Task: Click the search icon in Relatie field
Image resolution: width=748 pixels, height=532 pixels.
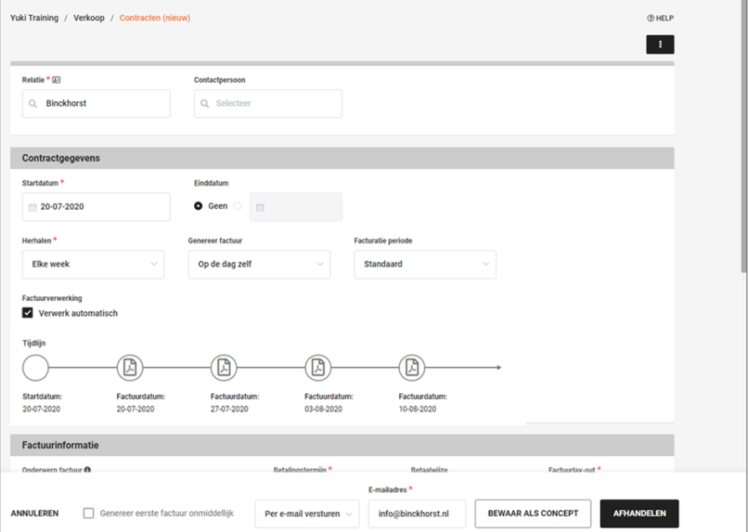Action: (x=33, y=104)
